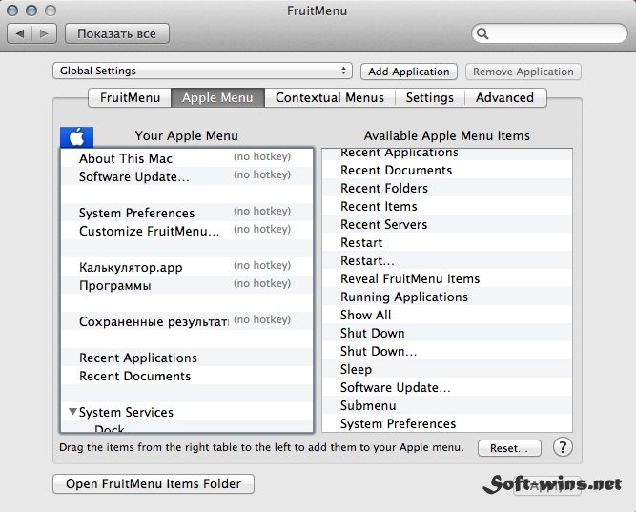Click the magnifier icon in search field
This screenshot has width=636, height=512.
point(482,33)
